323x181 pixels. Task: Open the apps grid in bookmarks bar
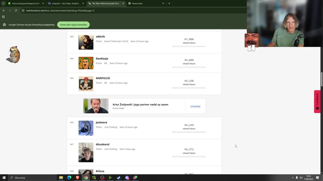[3, 17]
